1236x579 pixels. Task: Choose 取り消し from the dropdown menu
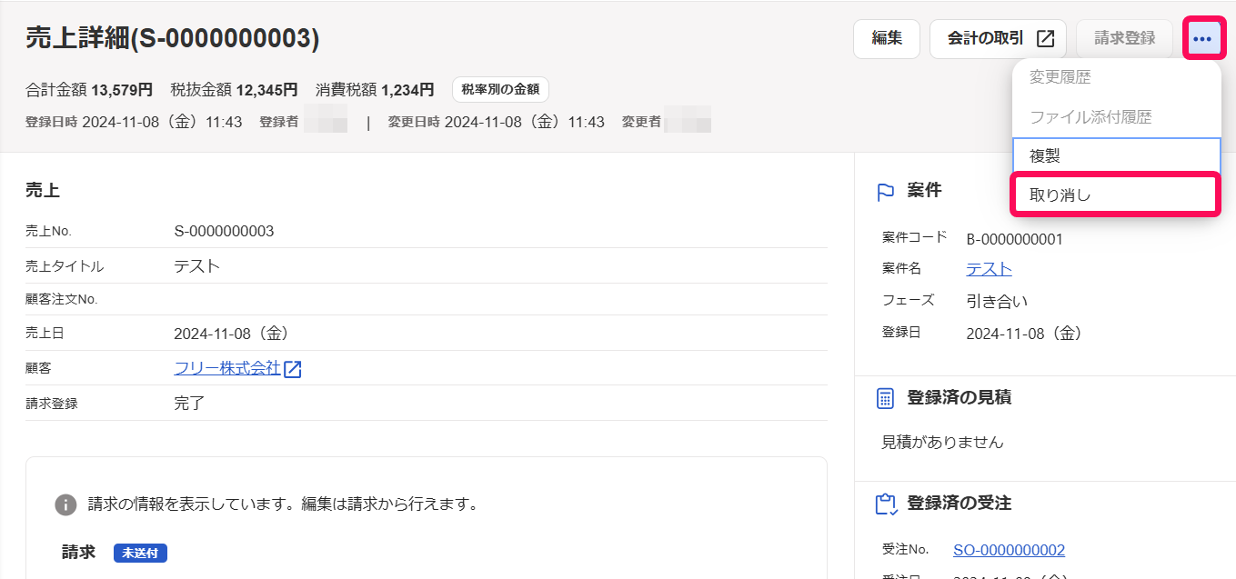[1117, 195]
